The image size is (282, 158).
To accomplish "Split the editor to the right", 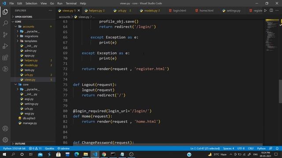I will click(271, 11).
